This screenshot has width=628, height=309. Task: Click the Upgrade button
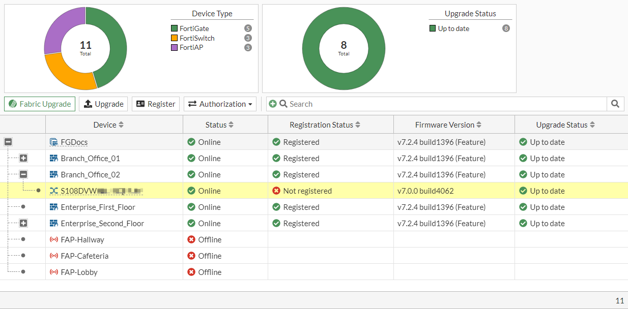[103, 104]
